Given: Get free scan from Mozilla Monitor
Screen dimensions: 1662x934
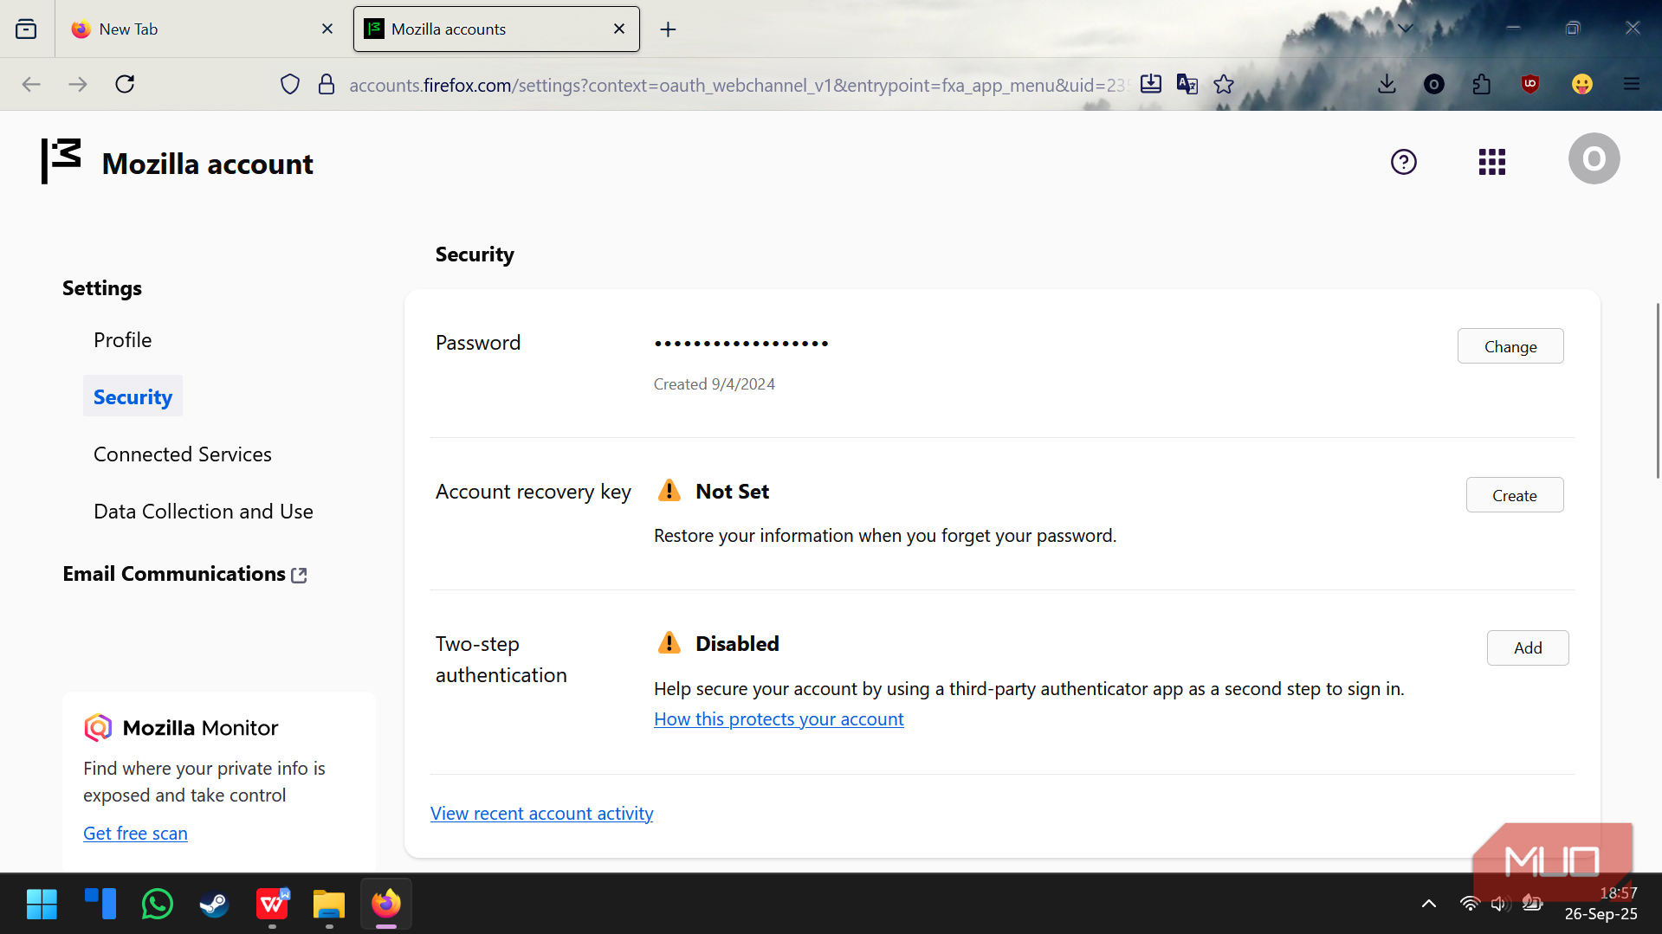Looking at the screenshot, I should tap(135, 834).
